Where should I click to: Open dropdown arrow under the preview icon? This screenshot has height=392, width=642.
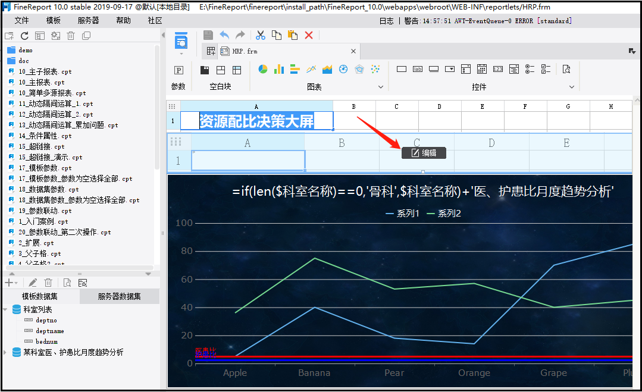(181, 54)
